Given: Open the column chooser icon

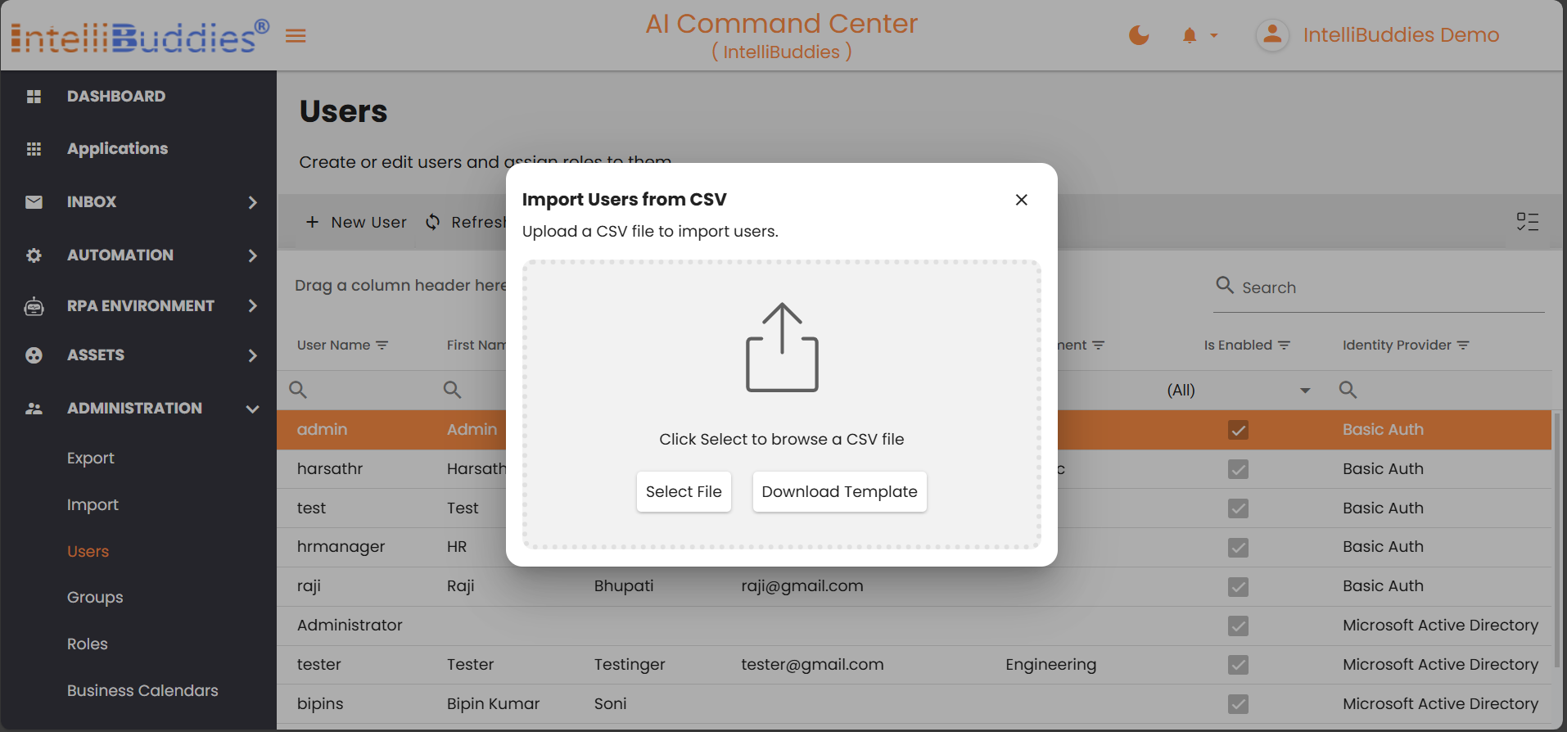Looking at the screenshot, I should (1527, 222).
